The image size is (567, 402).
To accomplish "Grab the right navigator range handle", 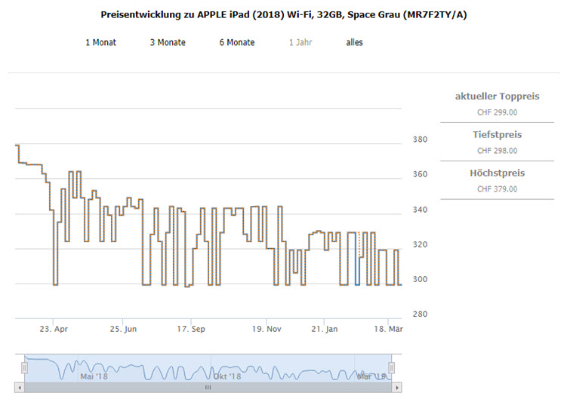I will 392,367.
